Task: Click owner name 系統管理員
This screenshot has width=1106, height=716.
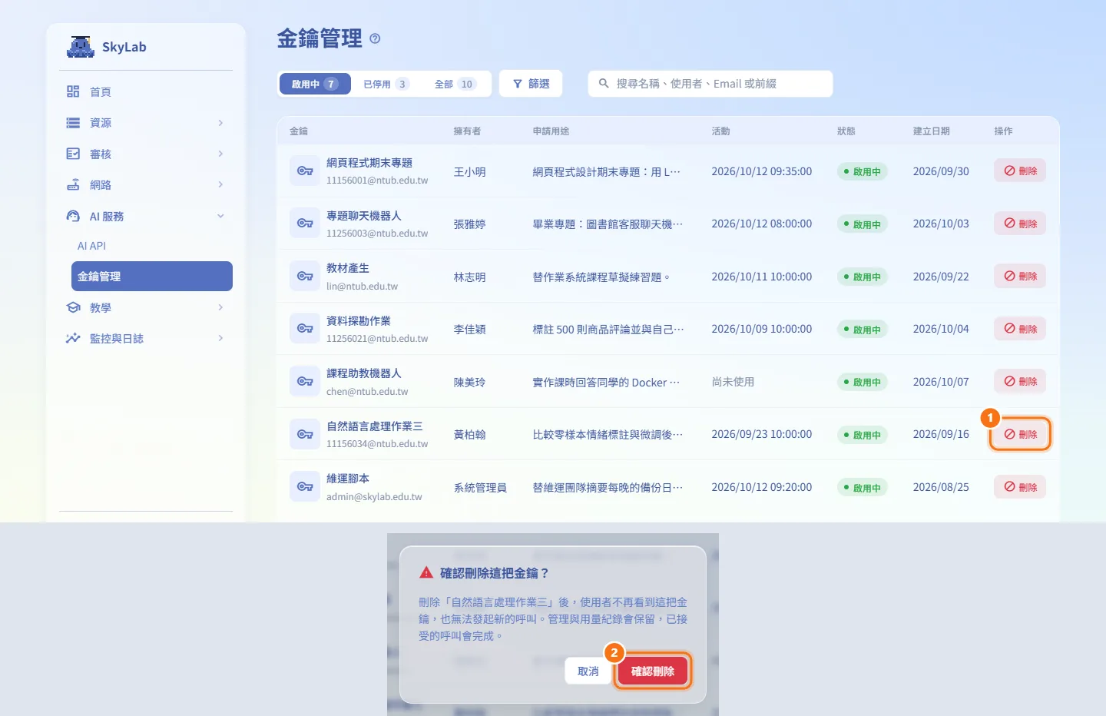Action: click(x=480, y=488)
